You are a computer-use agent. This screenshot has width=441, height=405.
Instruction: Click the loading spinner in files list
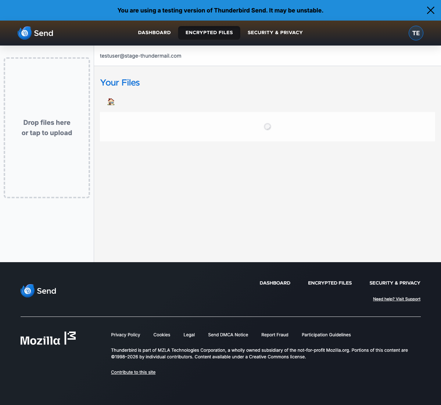tap(268, 127)
